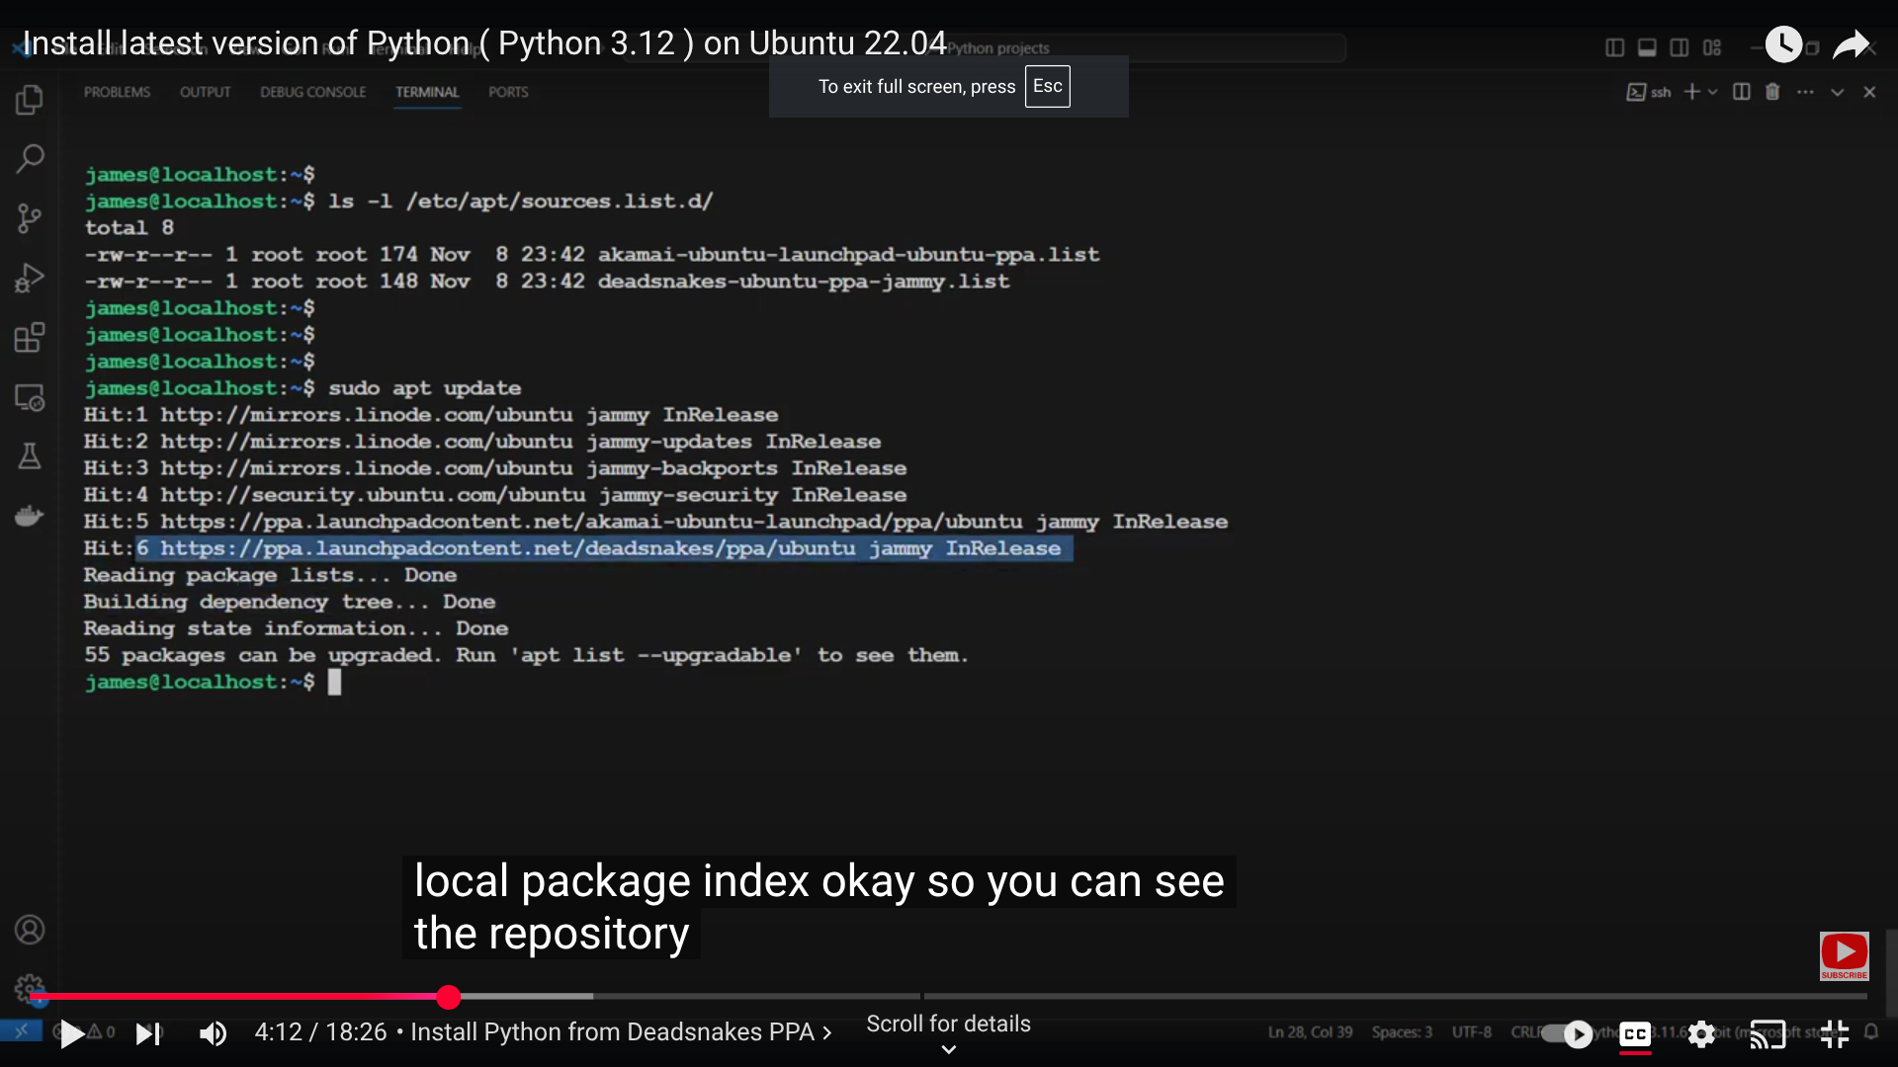
Task: Click the terminal prompt cursor line
Action: pyautogui.click(x=214, y=682)
